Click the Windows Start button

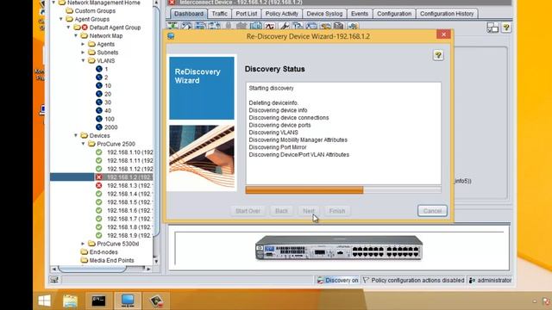tap(44, 301)
